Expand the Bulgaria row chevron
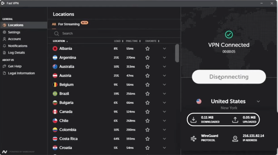The image size is (278, 155). [x=164, y=103]
